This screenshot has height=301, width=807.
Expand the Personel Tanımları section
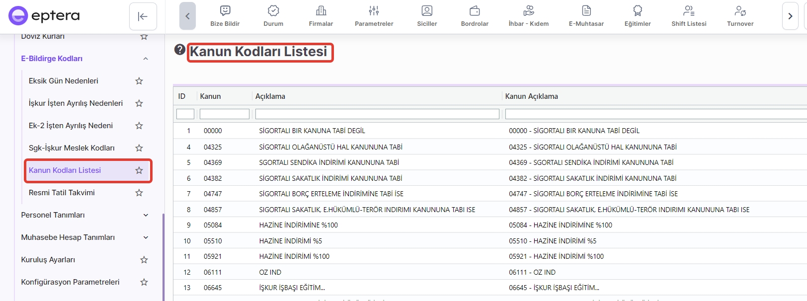point(146,215)
